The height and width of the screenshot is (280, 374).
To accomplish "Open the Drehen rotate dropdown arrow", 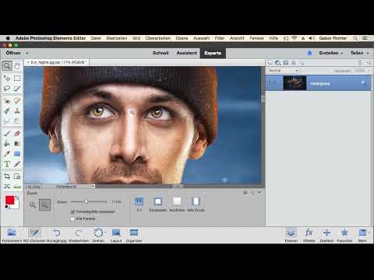I will (x=105, y=232).
